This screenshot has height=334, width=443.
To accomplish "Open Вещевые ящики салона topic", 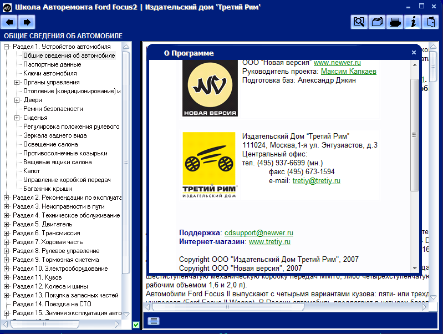I will 58,162.
